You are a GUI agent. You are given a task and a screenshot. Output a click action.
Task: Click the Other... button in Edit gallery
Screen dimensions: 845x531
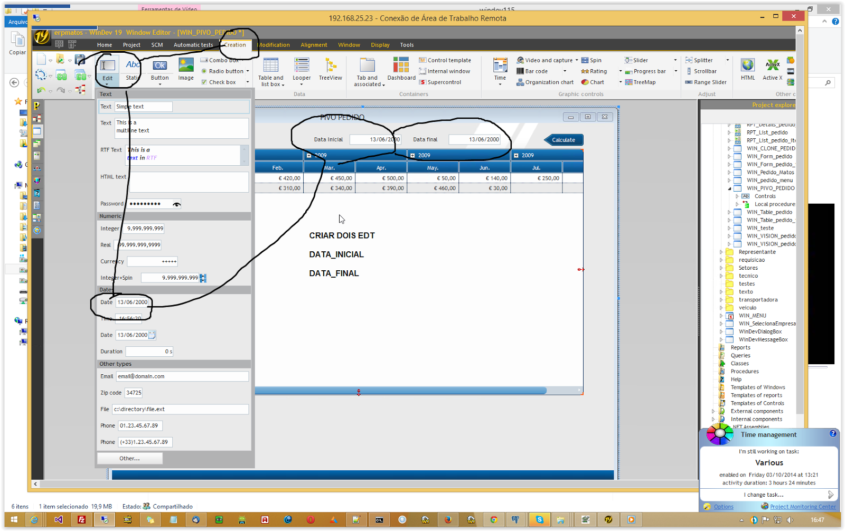129,458
